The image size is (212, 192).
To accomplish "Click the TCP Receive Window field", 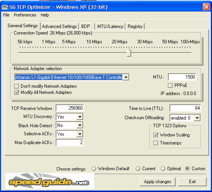I will pyautogui.click(x=70, y=108).
